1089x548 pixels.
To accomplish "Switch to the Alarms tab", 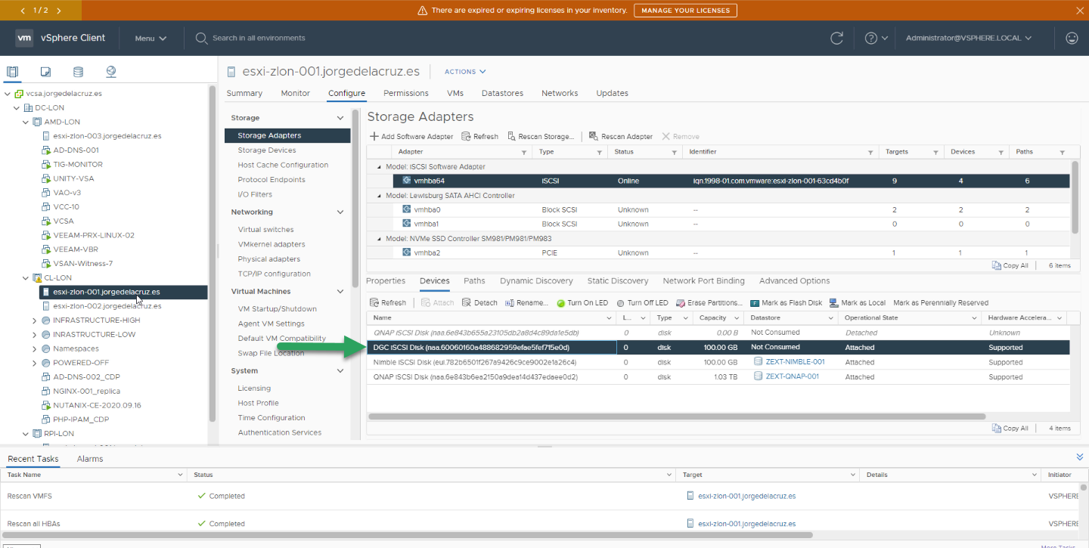I will [90, 459].
